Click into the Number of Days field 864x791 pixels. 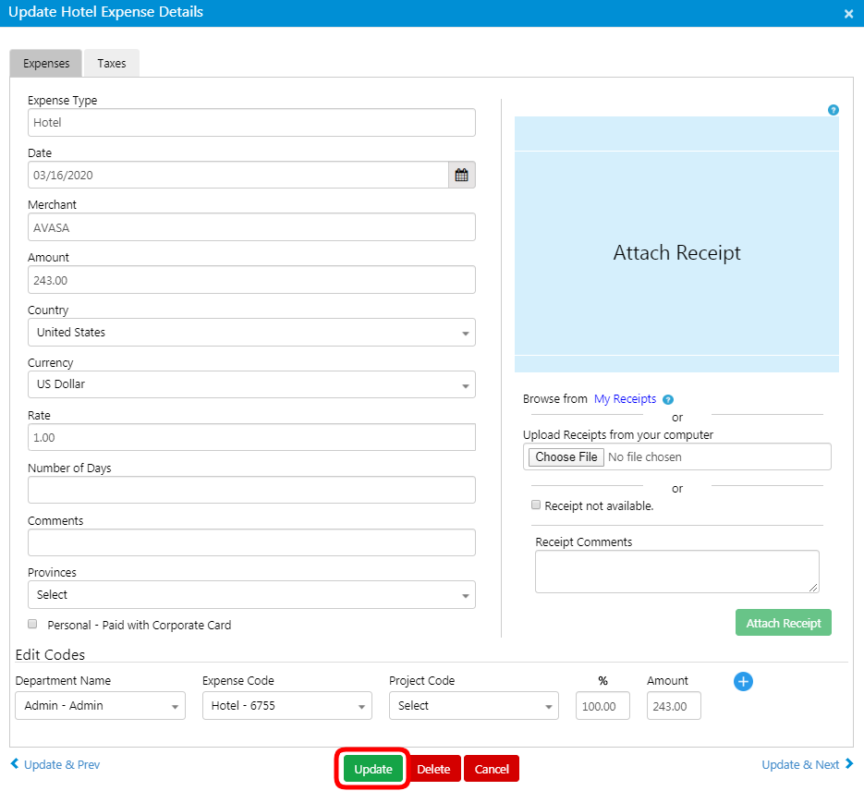(251, 490)
